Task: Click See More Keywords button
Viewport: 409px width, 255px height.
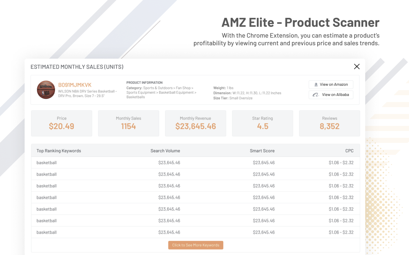Action: click(x=196, y=245)
